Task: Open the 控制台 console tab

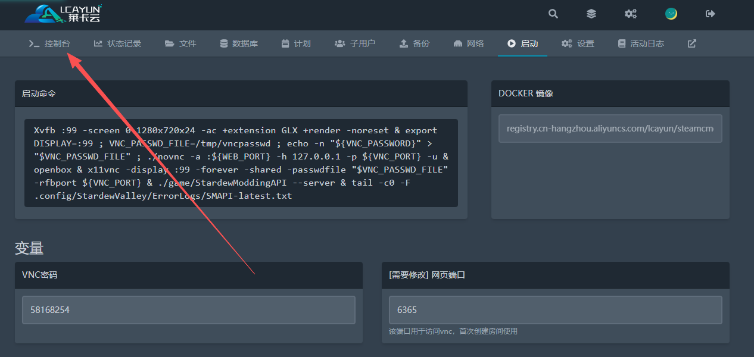Action: pyautogui.click(x=50, y=43)
